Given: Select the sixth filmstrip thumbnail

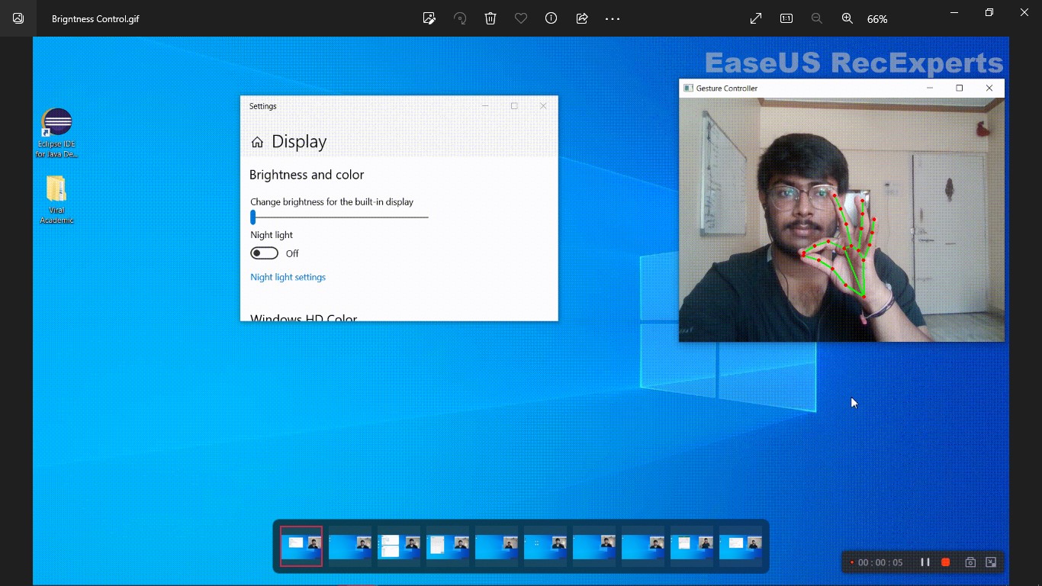Looking at the screenshot, I should point(545,546).
